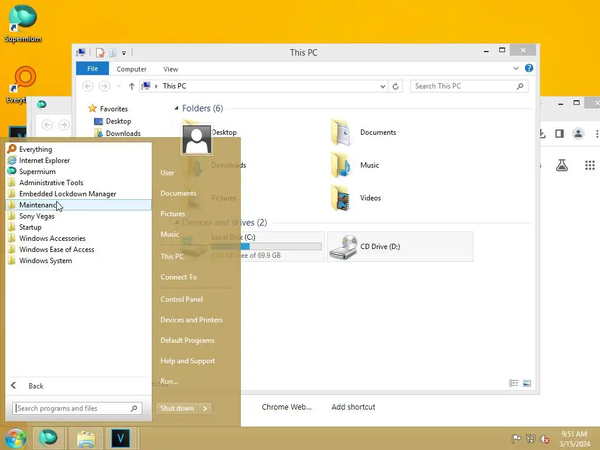Open Customize Quick Access Toolbar dropdown
This screenshot has height=450, width=600.
124,53
